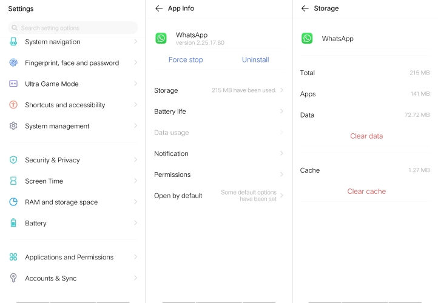Click the Fingerprint, face and password icon
This screenshot has height=303, width=438.
click(x=13, y=62)
